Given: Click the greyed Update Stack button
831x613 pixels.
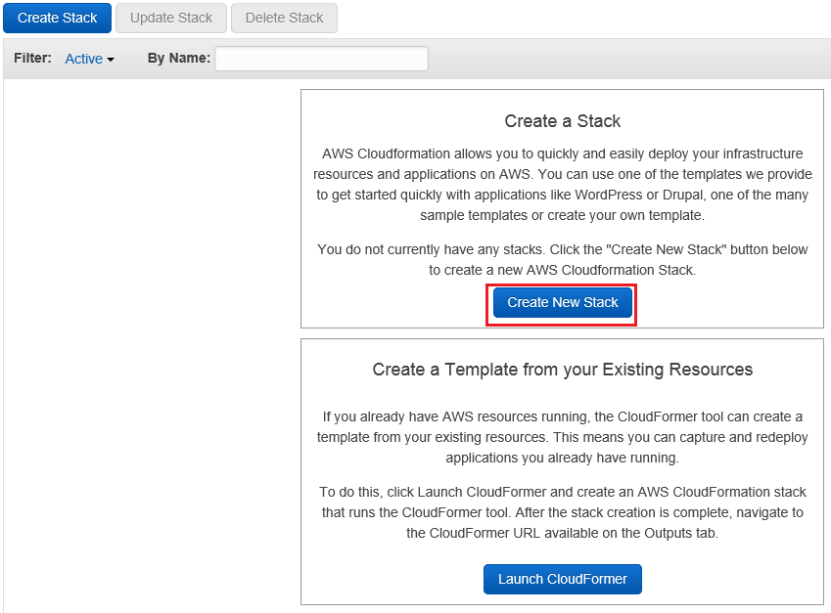Looking at the screenshot, I should click(x=171, y=18).
